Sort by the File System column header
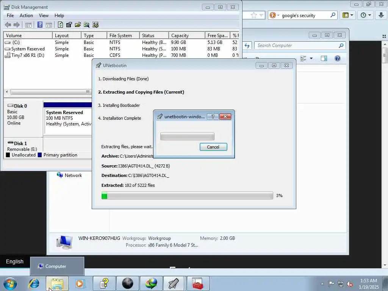Screen dimensions: 388x291 [123, 35]
